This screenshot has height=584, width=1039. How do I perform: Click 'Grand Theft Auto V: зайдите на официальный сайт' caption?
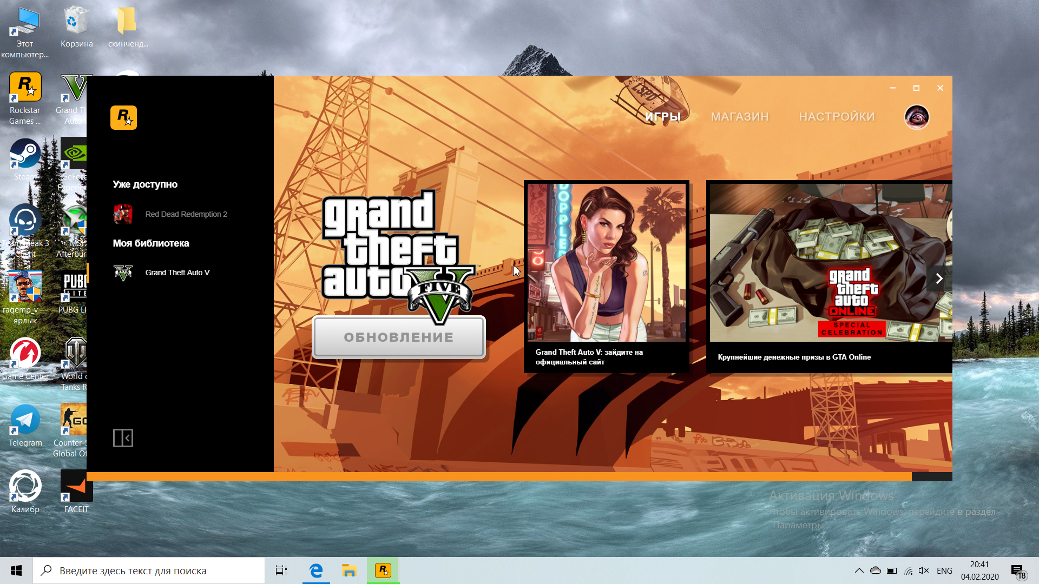(589, 357)
